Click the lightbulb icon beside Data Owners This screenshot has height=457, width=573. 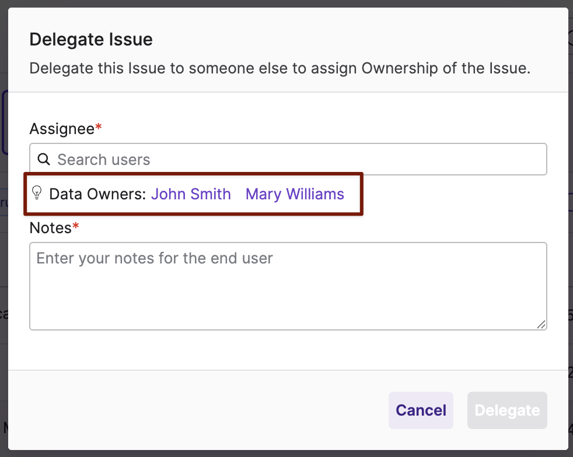37,193
